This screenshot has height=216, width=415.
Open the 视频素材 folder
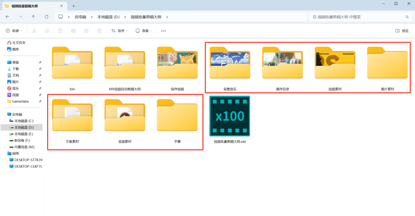tap(335, 63)
